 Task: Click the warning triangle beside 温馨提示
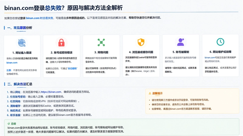[x=150, y=93]
